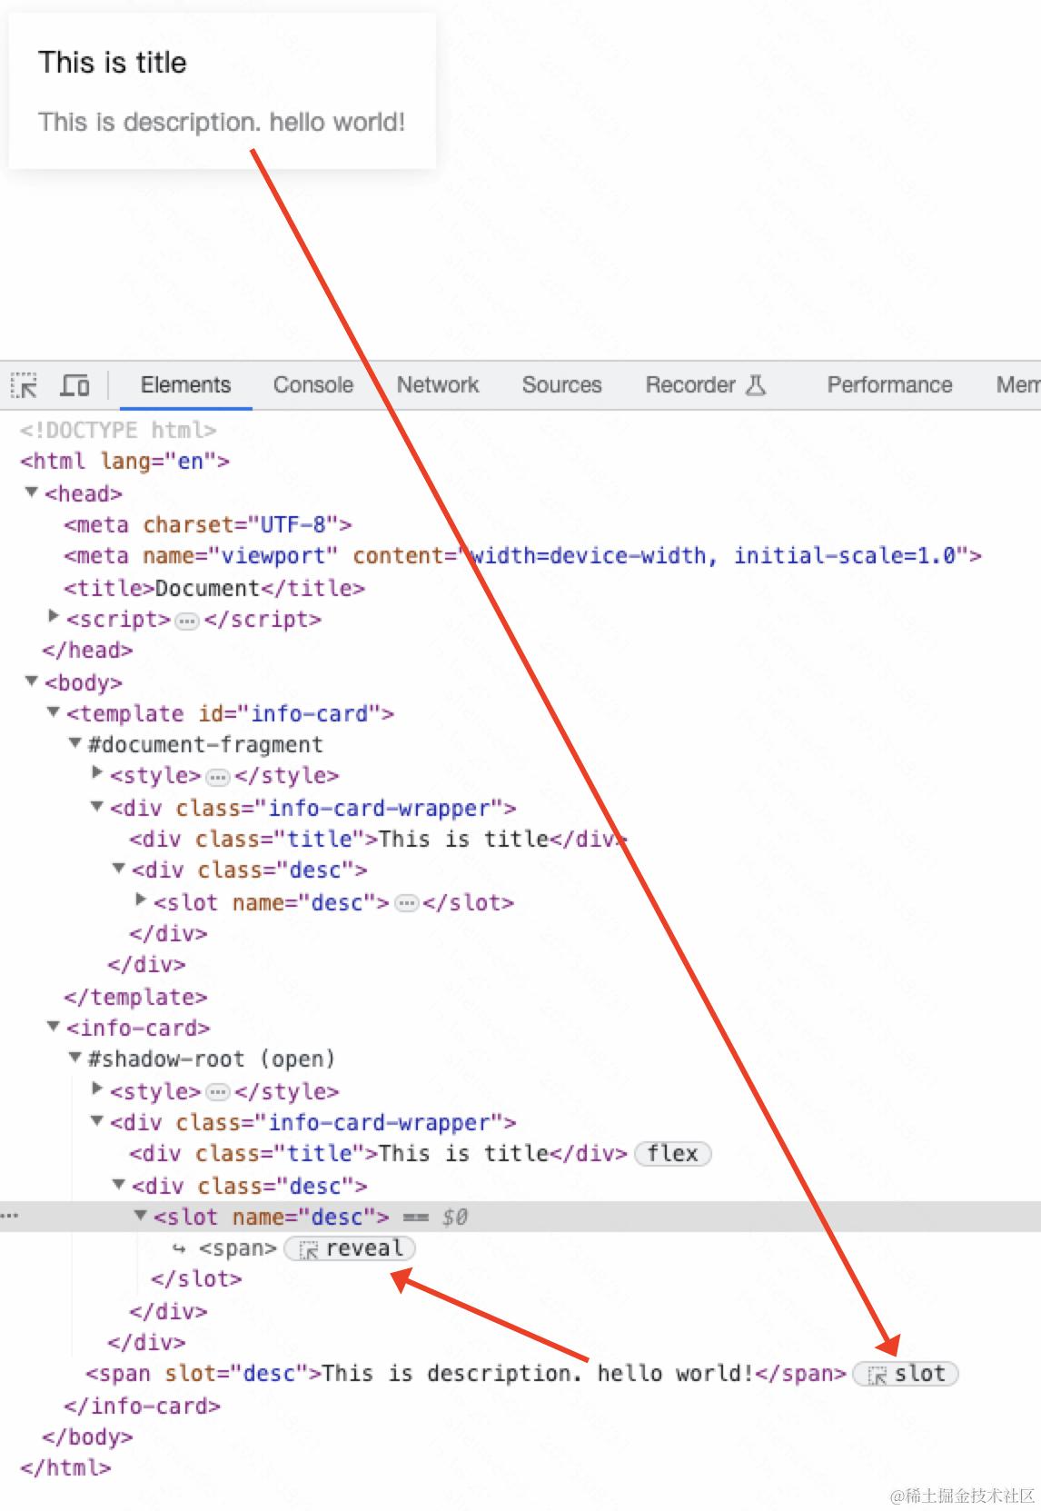Collapse the body element node
1041x1511 pixels.
click(x=32, y=681)
